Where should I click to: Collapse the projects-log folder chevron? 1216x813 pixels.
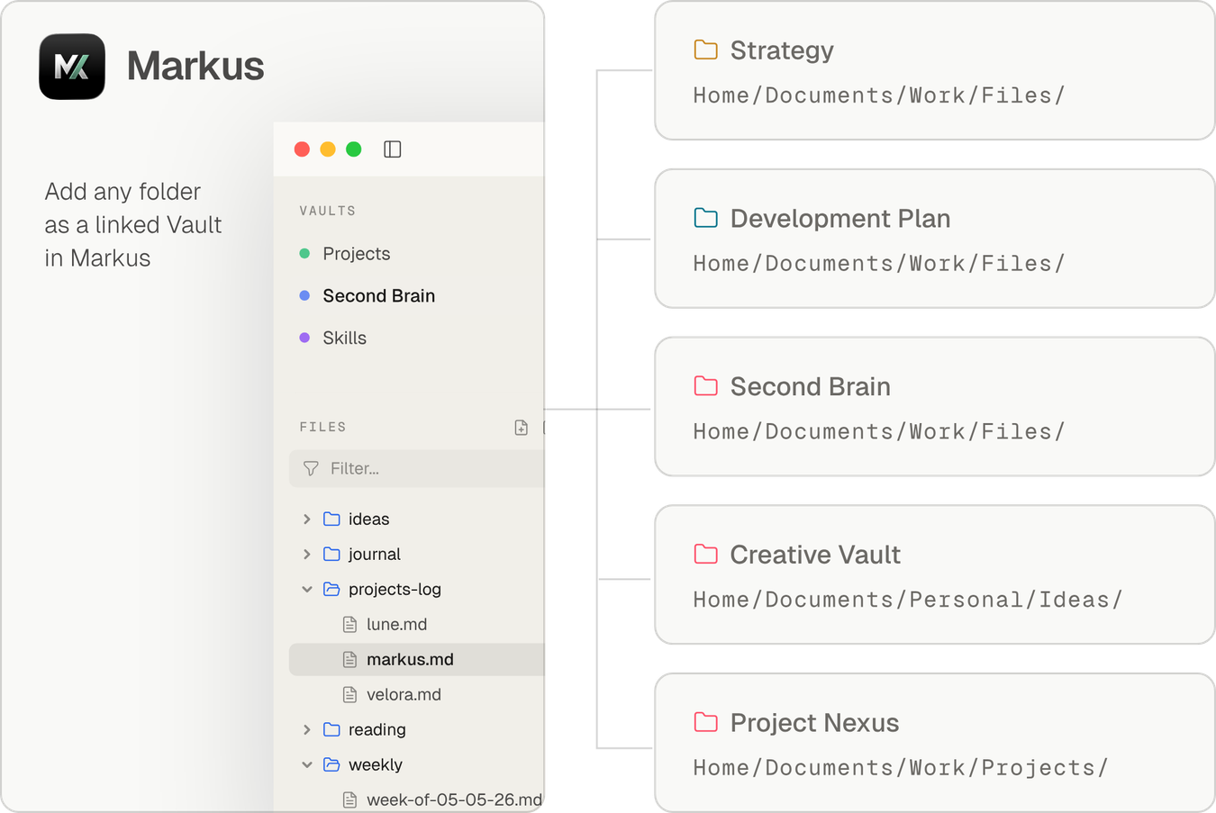tap(307, 589)
